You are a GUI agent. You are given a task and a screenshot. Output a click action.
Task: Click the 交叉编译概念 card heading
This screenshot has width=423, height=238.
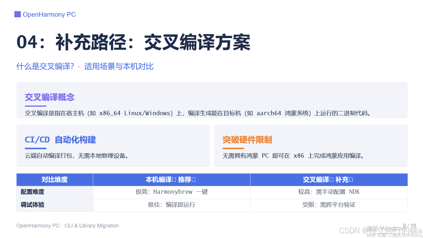[50, 97]
